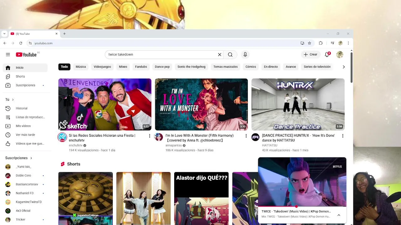Seek on the miniplayer progress bar

pyautogui.click(x=302, y=207)
